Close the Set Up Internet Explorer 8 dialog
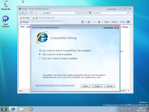Viewport: 149px width, 112px height. click(117, 27)
